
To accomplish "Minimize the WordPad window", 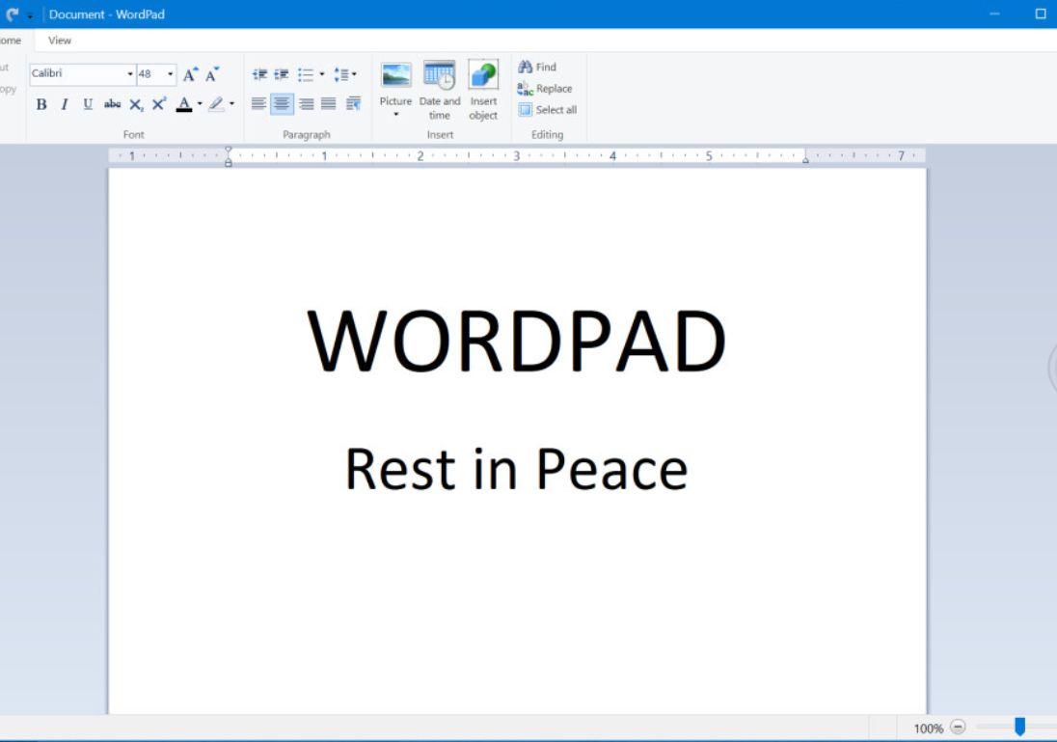I will pyautogui.click(x=995, y=14).
